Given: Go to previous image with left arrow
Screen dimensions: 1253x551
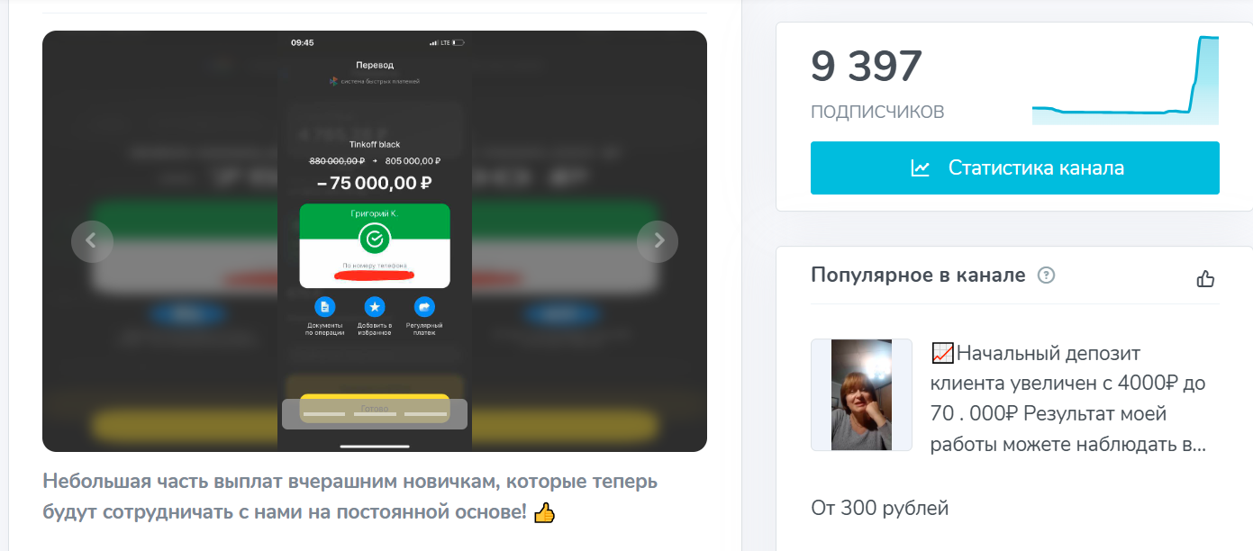Looking at the screenshot, I should click(92, 241).
